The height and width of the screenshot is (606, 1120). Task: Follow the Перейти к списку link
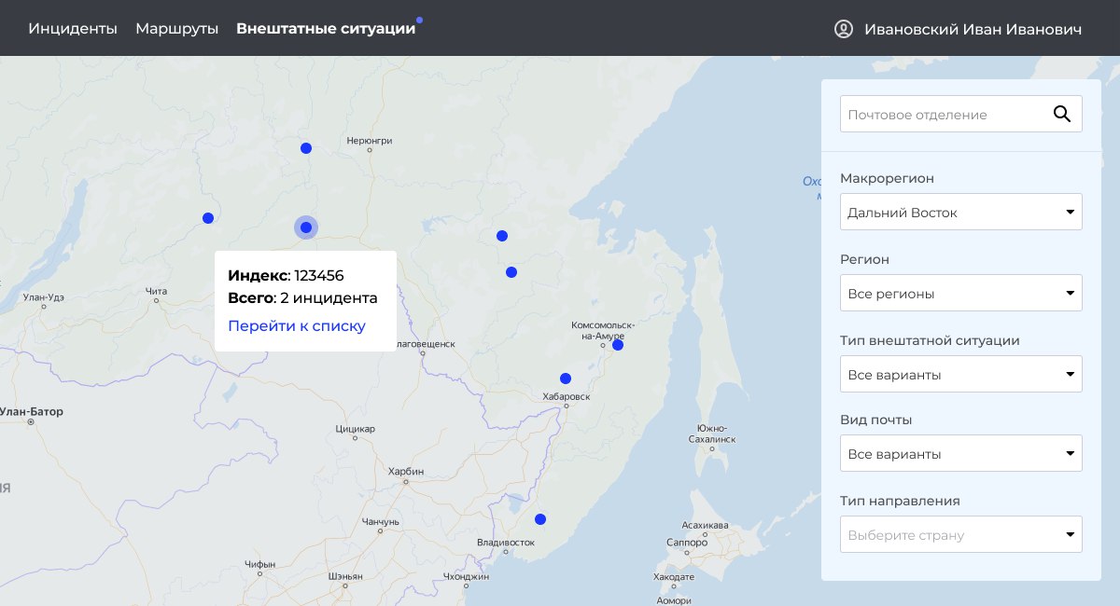pyautogui.click(x=297, y=325)
